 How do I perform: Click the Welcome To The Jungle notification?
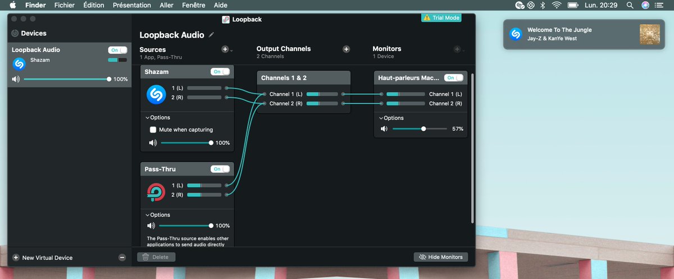tap(584, 34)
